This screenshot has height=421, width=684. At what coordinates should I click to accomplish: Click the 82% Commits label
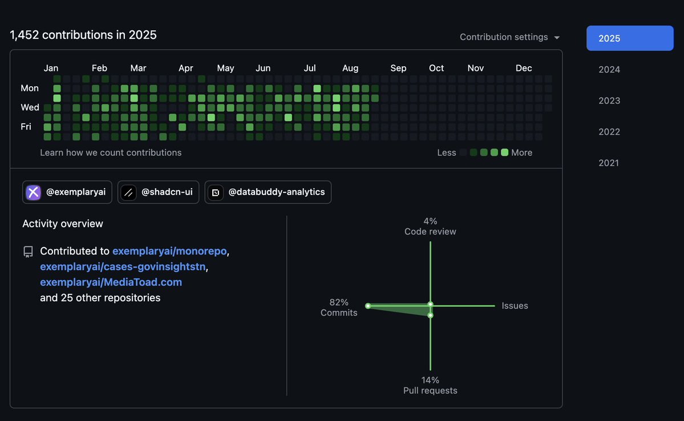point(339,307)
